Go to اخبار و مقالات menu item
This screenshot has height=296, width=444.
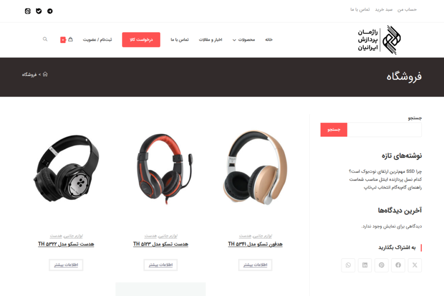(x=210, y=39)
